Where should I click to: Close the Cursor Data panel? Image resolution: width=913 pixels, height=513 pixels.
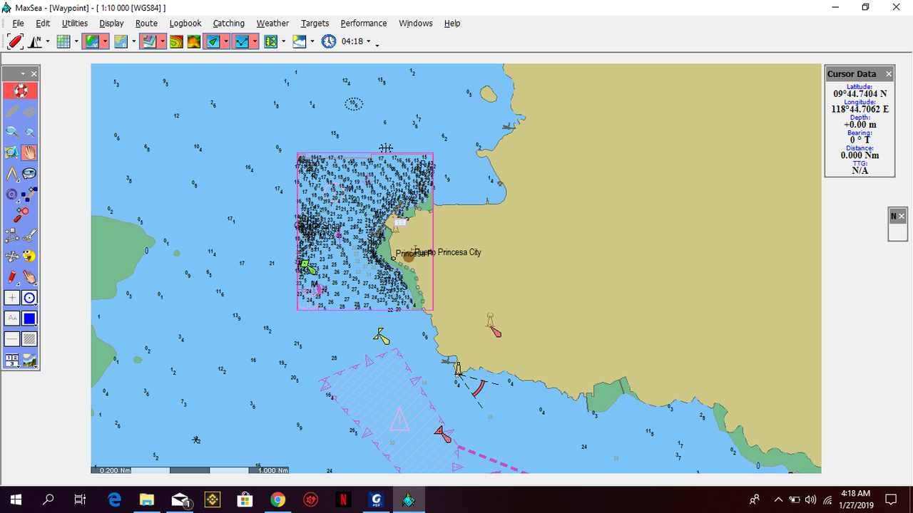889,74
